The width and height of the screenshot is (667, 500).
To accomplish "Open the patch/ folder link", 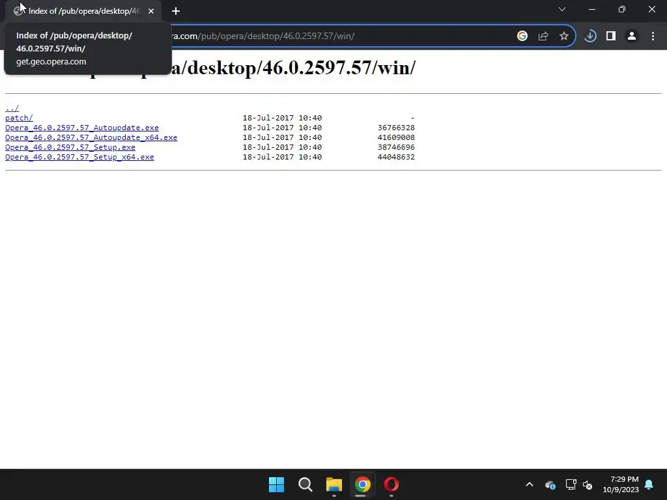I will (x=19, y=118).
